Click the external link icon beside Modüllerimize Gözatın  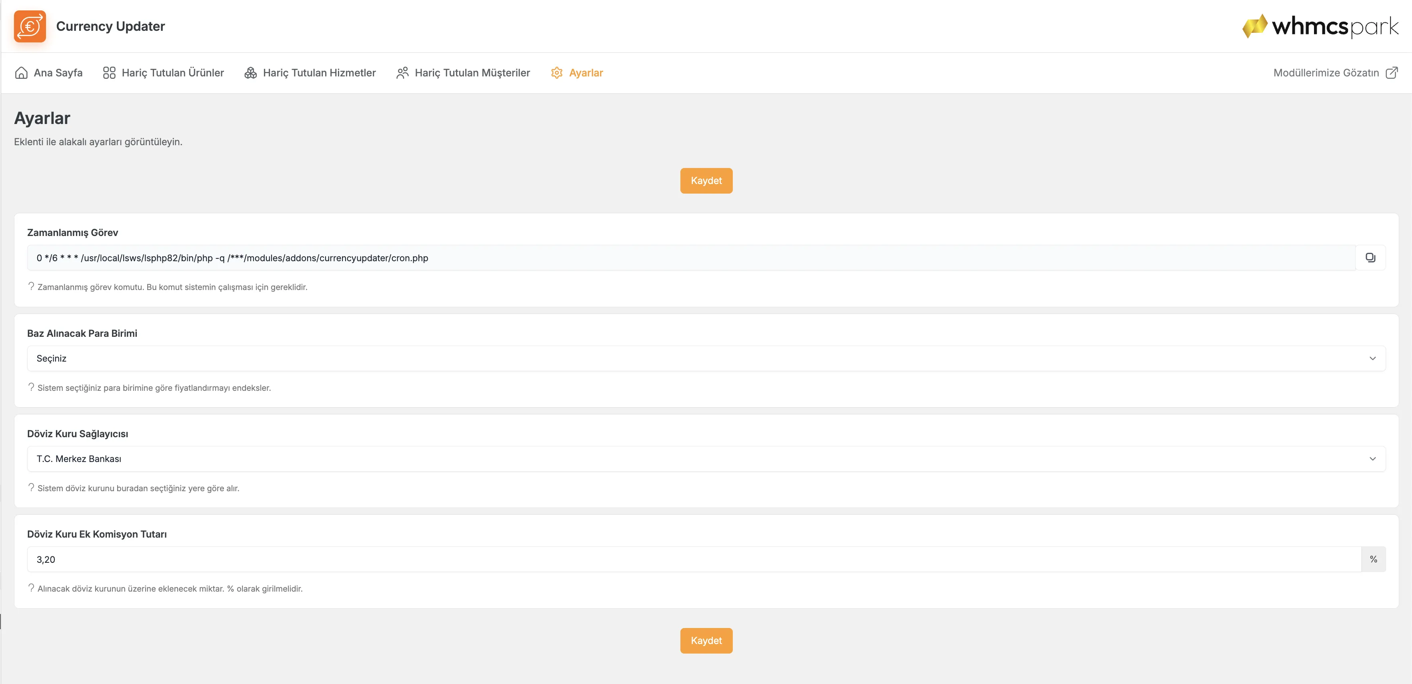pos(1392,73)
